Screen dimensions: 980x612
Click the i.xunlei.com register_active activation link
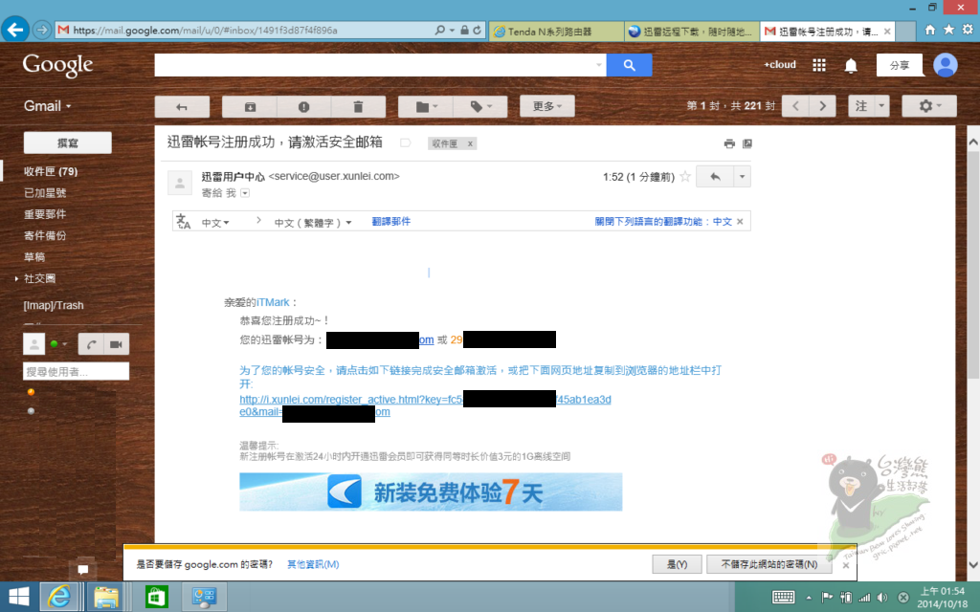pyautogui.click(x=425, y=405)
